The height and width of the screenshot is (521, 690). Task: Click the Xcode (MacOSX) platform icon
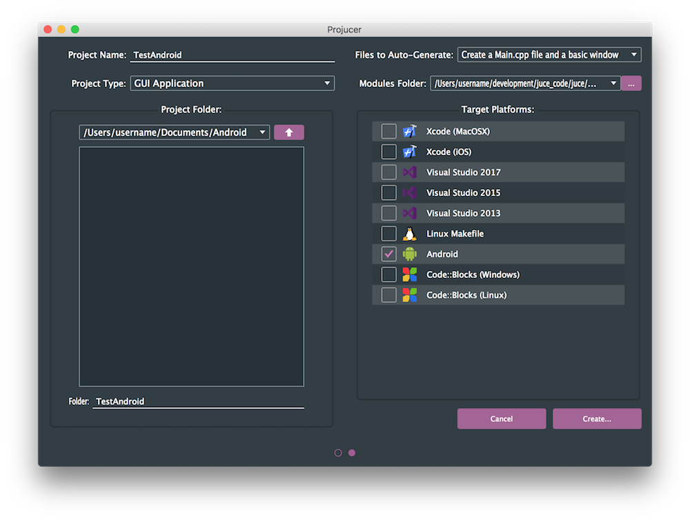(410, 131)
